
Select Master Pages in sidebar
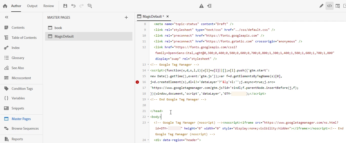tap(21, 119)
